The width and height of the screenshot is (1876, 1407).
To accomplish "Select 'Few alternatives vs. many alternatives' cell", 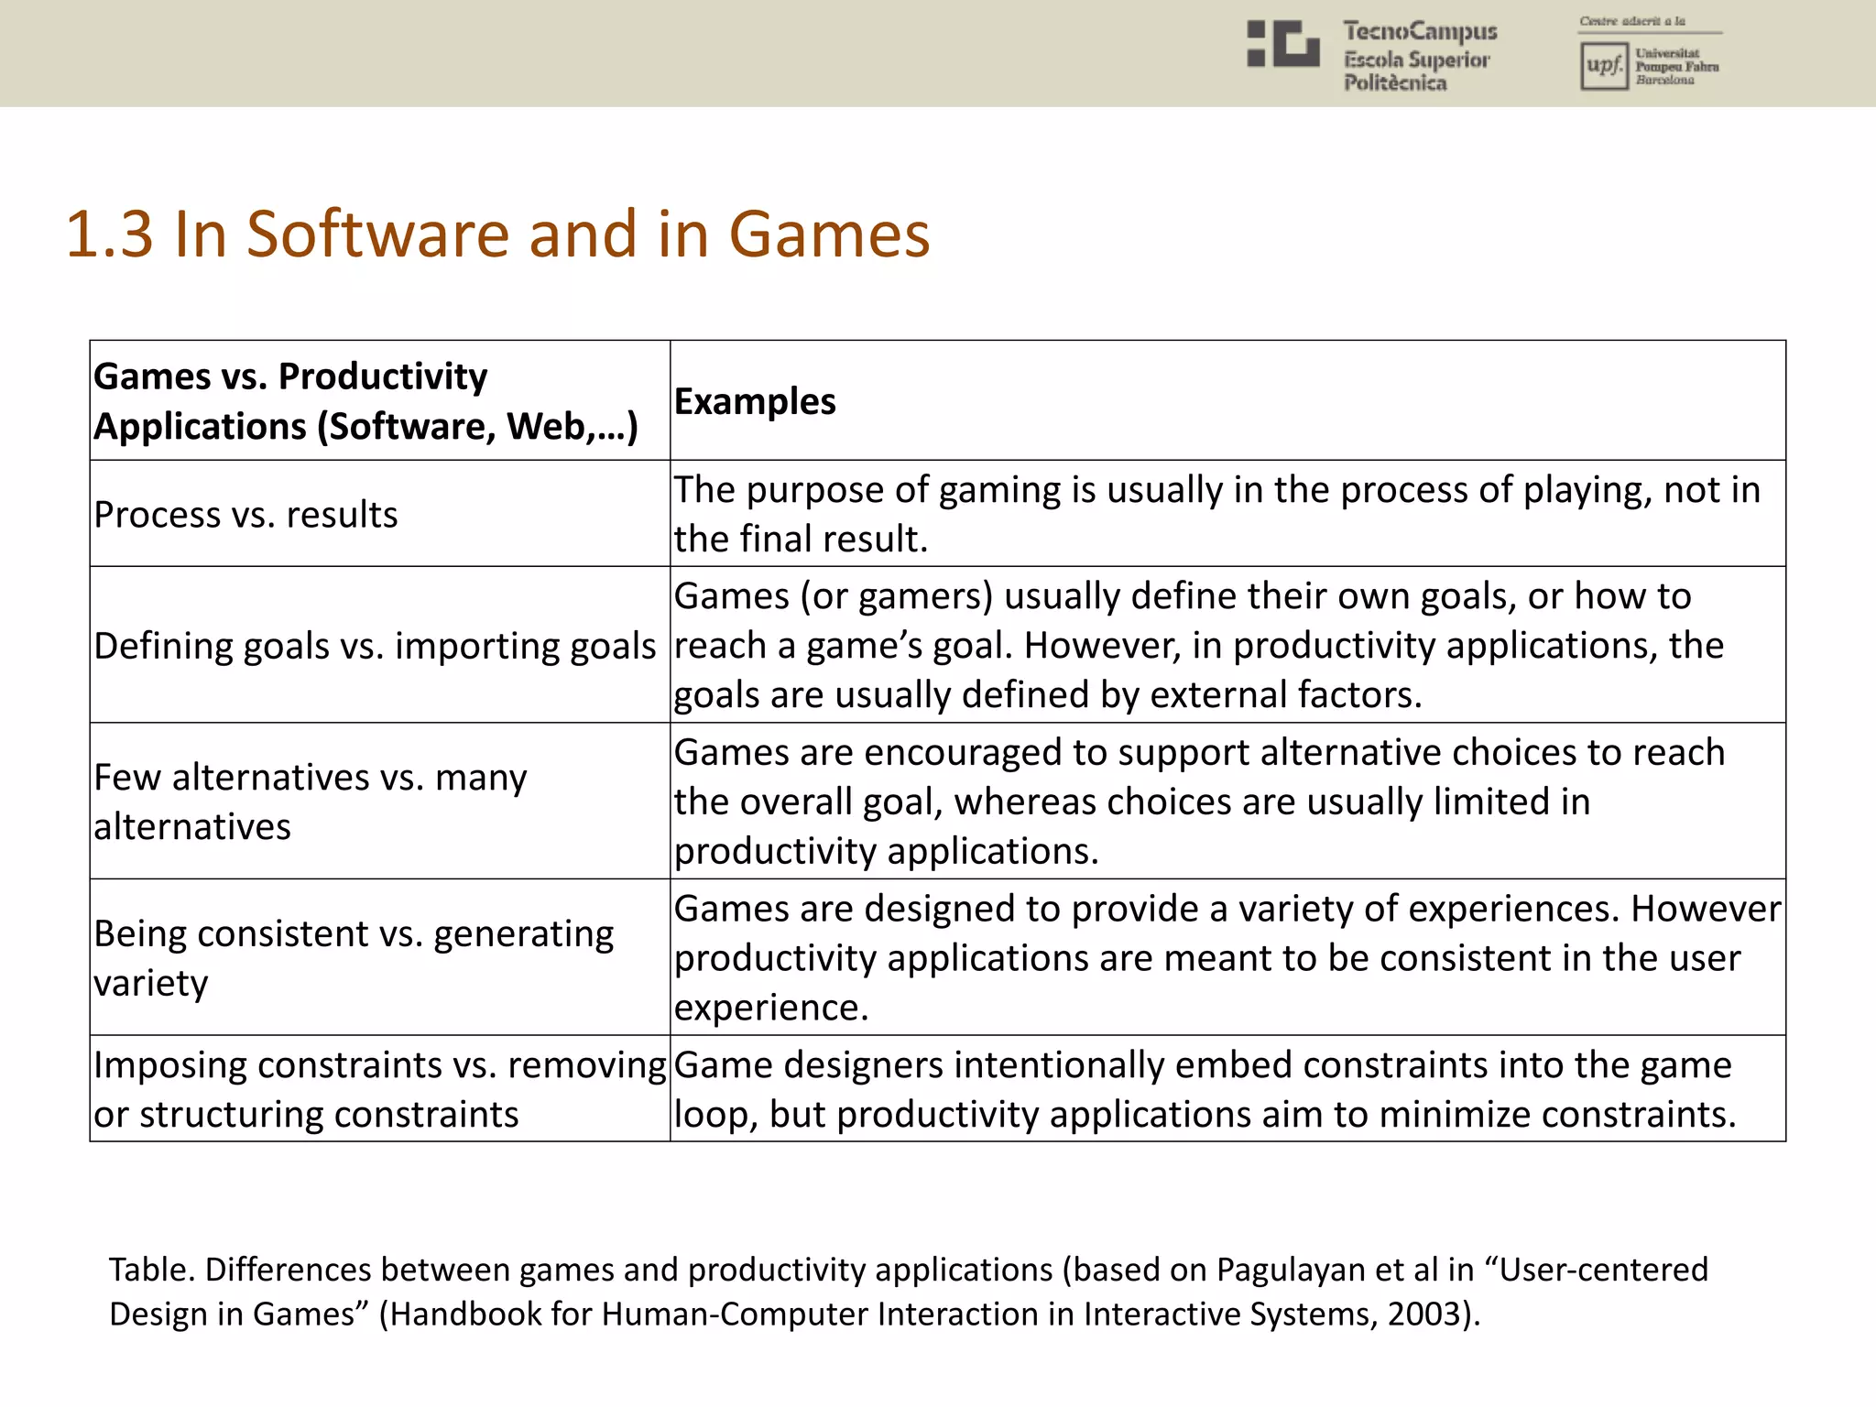I will click(x=380, y=801).
